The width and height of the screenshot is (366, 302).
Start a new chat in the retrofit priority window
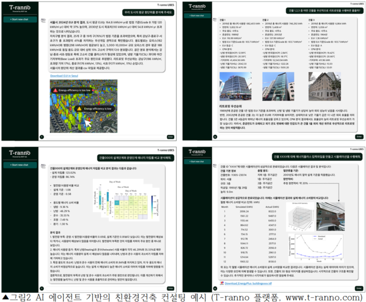(x=197, y=16)
